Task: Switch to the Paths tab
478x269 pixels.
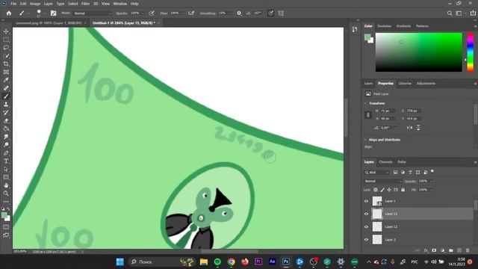Action: [x=402, y=162]
